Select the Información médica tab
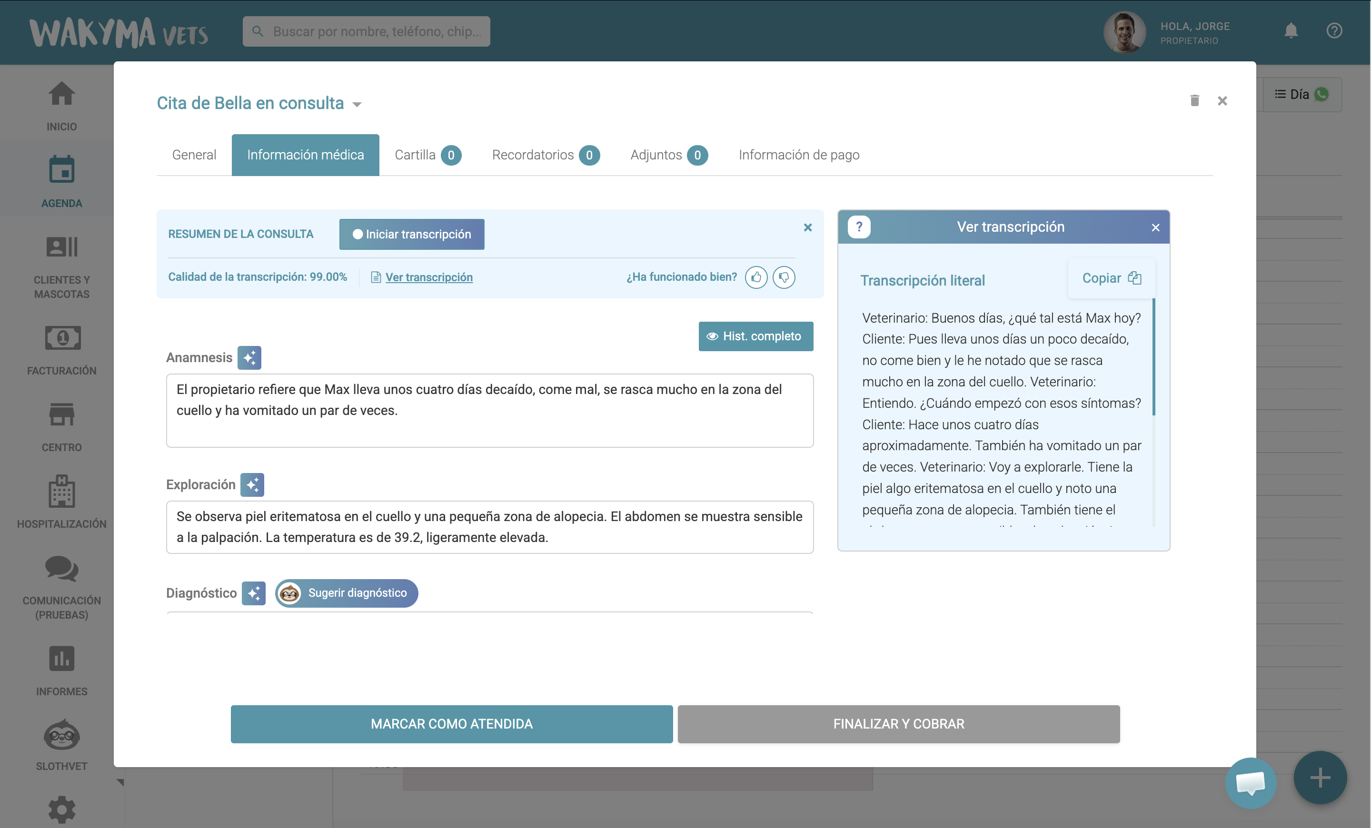 tap(306, 155)
